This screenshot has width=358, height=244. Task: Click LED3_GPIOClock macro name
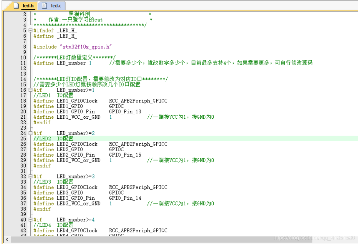pyautogui.click(x=77, y=187)
